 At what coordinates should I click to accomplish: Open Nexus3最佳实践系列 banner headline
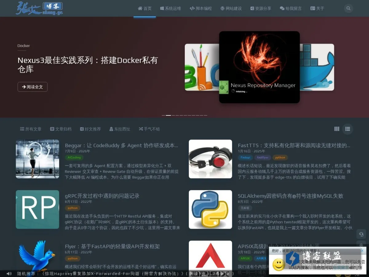88,65
